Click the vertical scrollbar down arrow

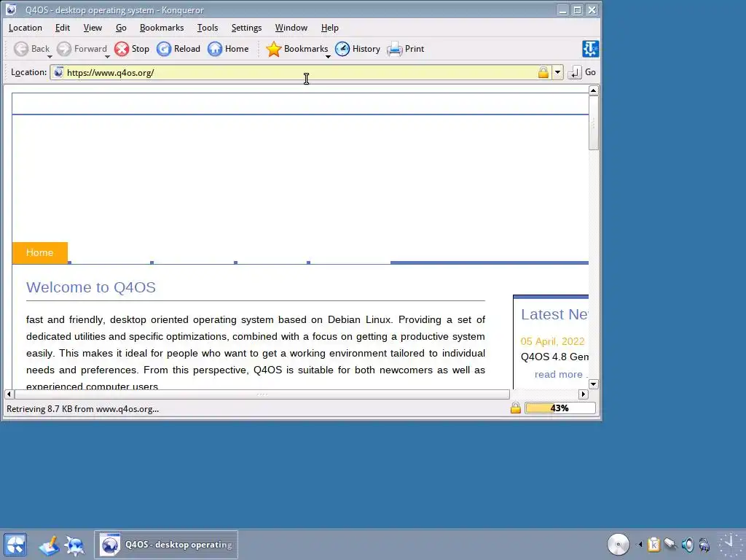593,384
